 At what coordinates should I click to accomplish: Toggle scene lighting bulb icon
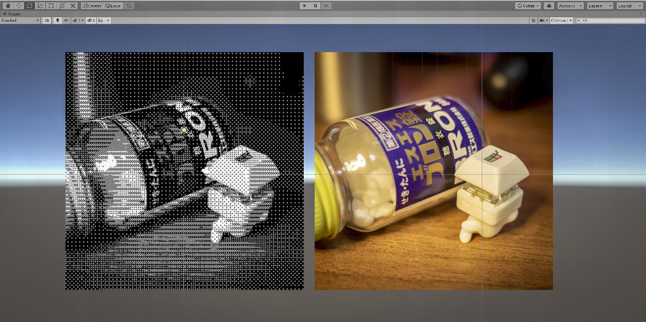[57, 20]
